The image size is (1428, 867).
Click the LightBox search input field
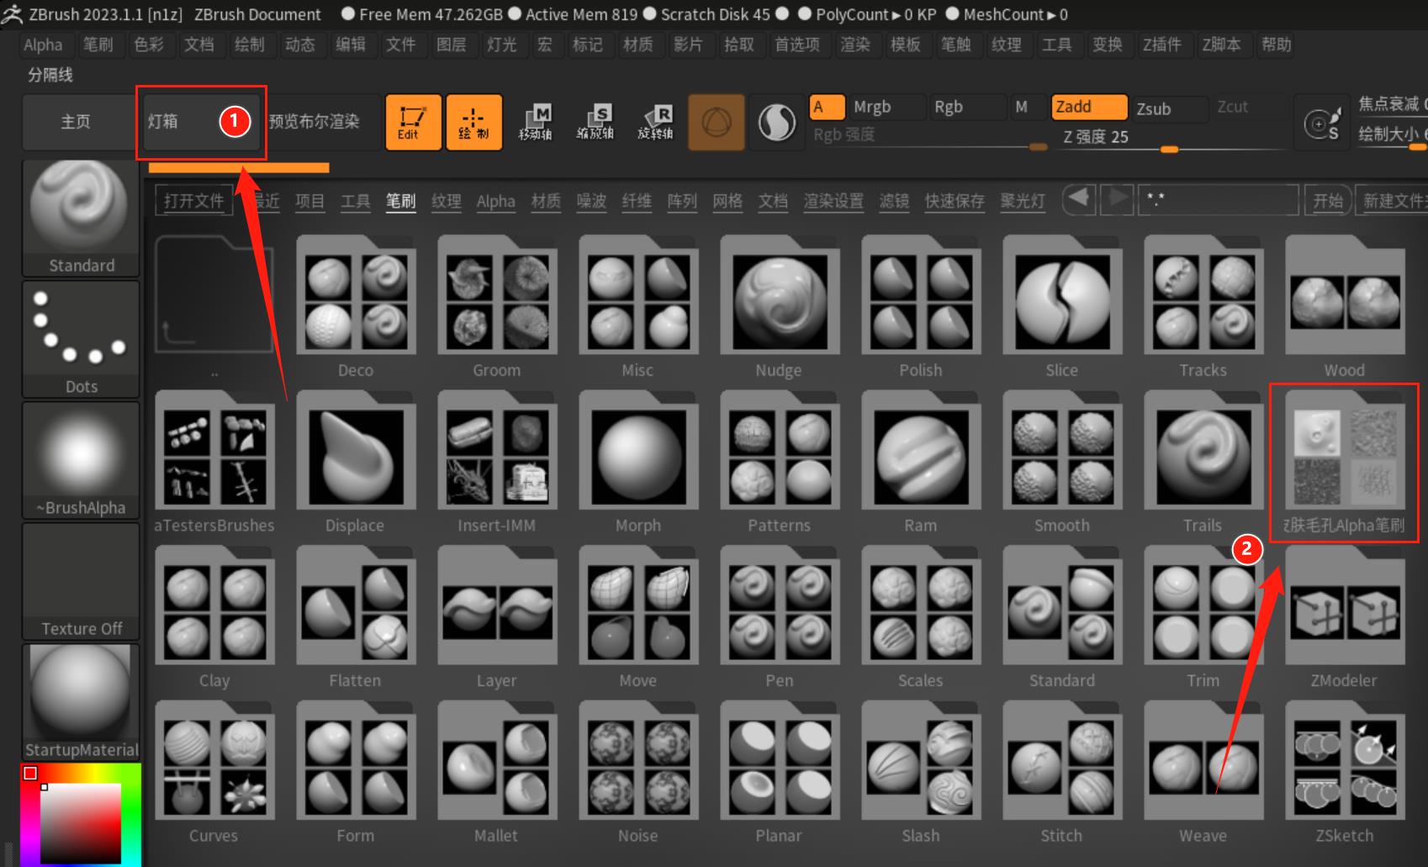(1219, 201)
